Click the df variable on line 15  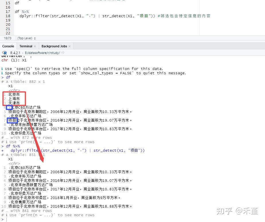[x=17, y=3]
